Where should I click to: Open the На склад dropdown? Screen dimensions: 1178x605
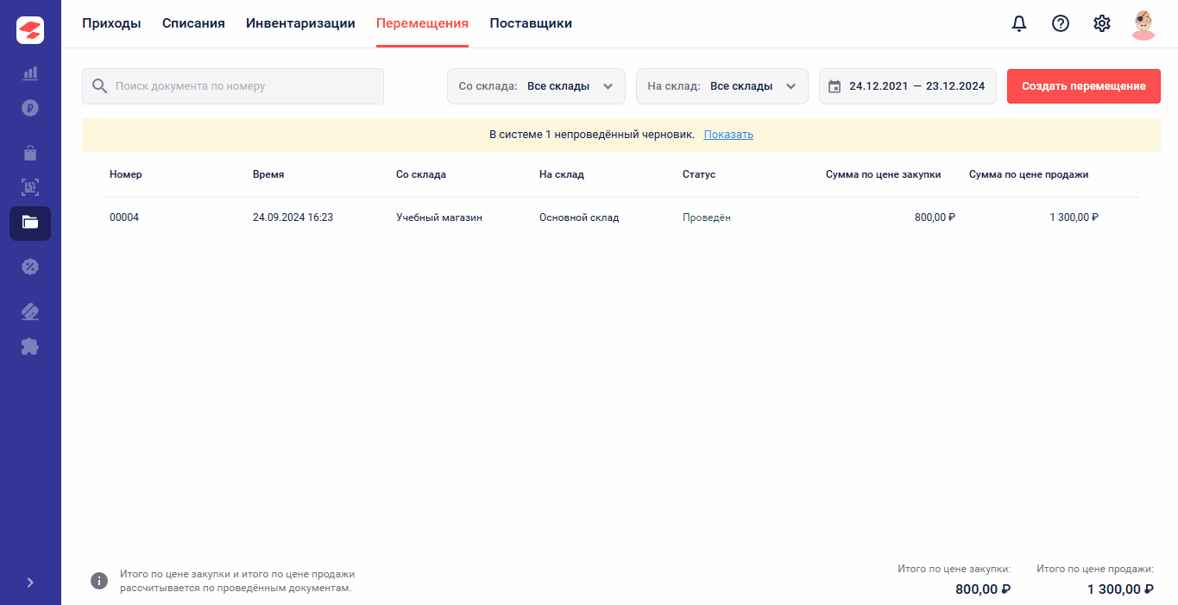pyautogui.click(x=722, y=86)
